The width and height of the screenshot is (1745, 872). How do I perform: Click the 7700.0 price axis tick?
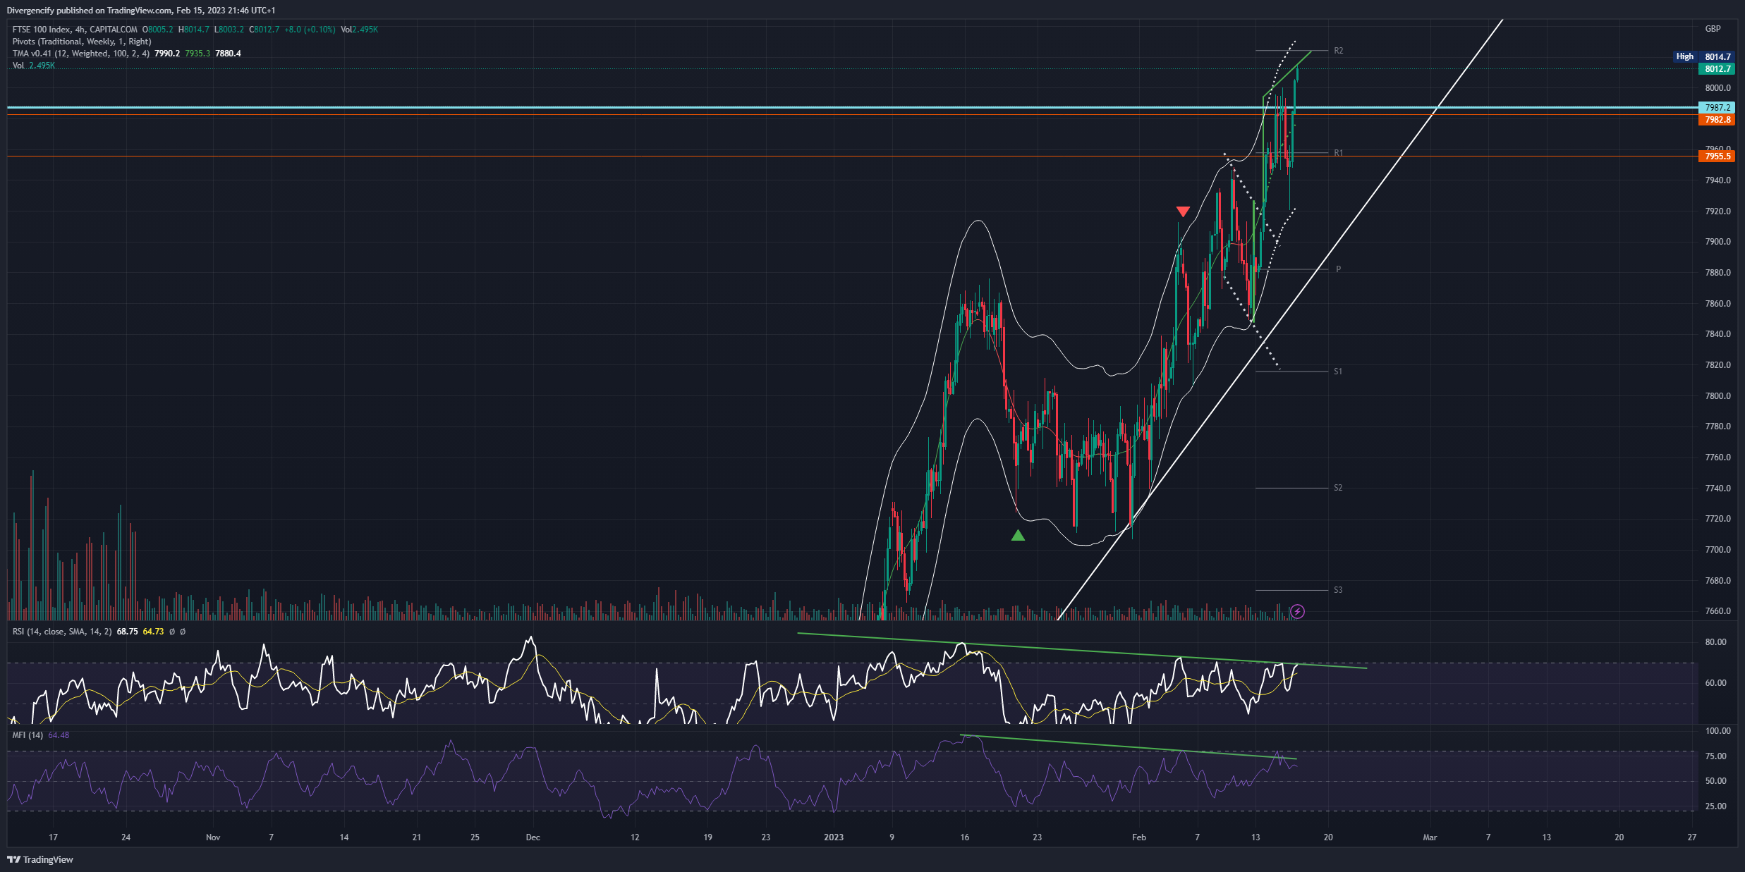coord(1717,550)
